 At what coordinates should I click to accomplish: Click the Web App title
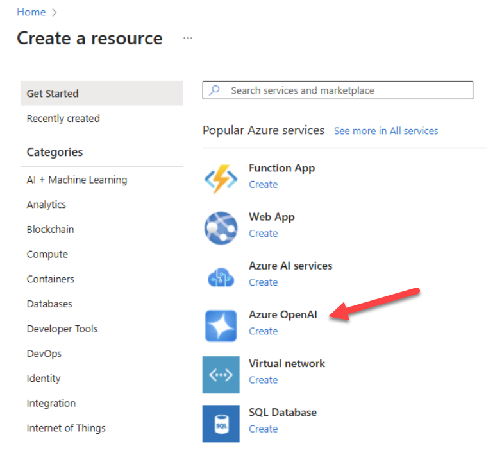point(271,217)
